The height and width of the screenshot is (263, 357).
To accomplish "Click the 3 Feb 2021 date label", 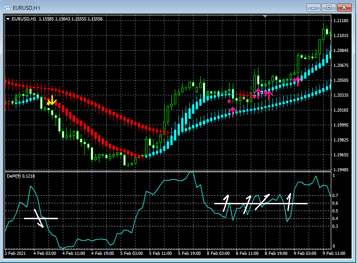I will (x=15, y=253).
